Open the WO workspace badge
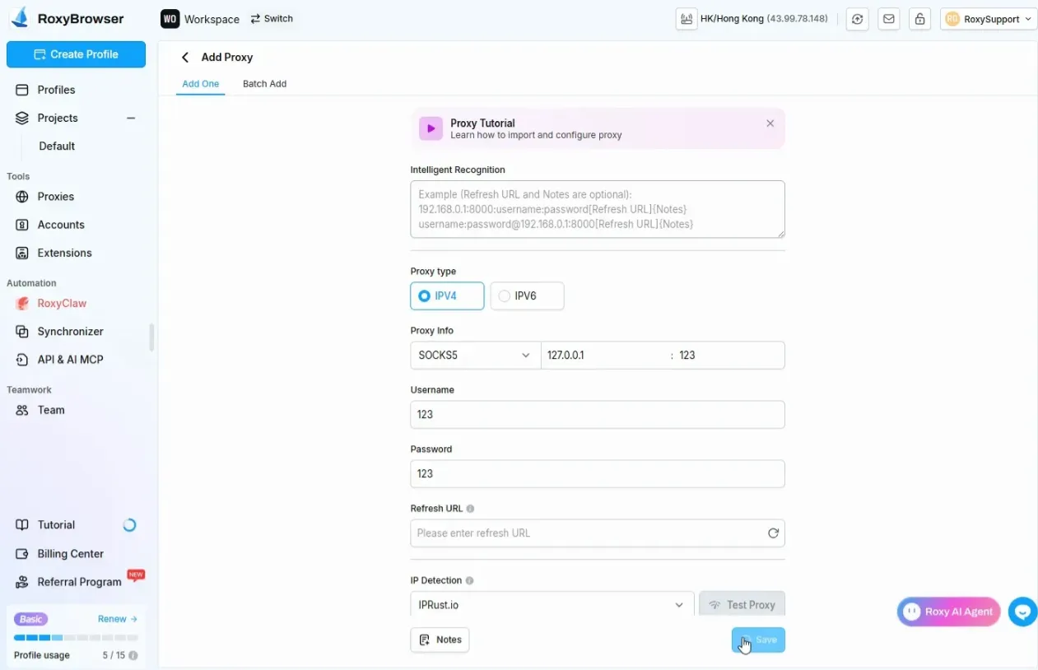Screen dimensions: 1038x670 170,18
